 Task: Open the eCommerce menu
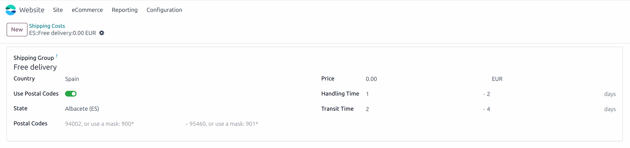(x=87, y=10)
